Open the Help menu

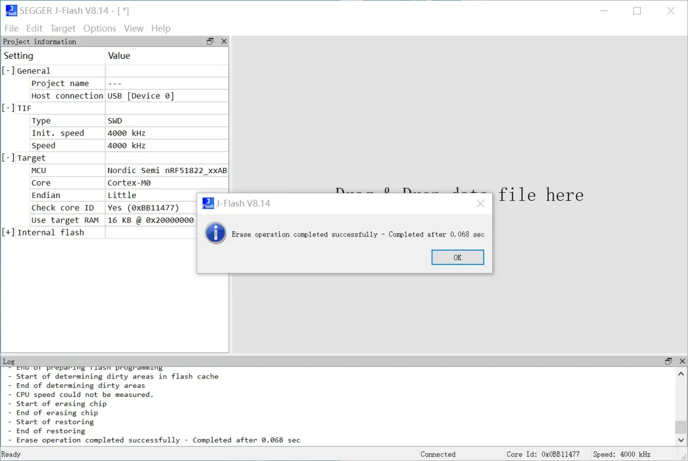click(160, 28)
